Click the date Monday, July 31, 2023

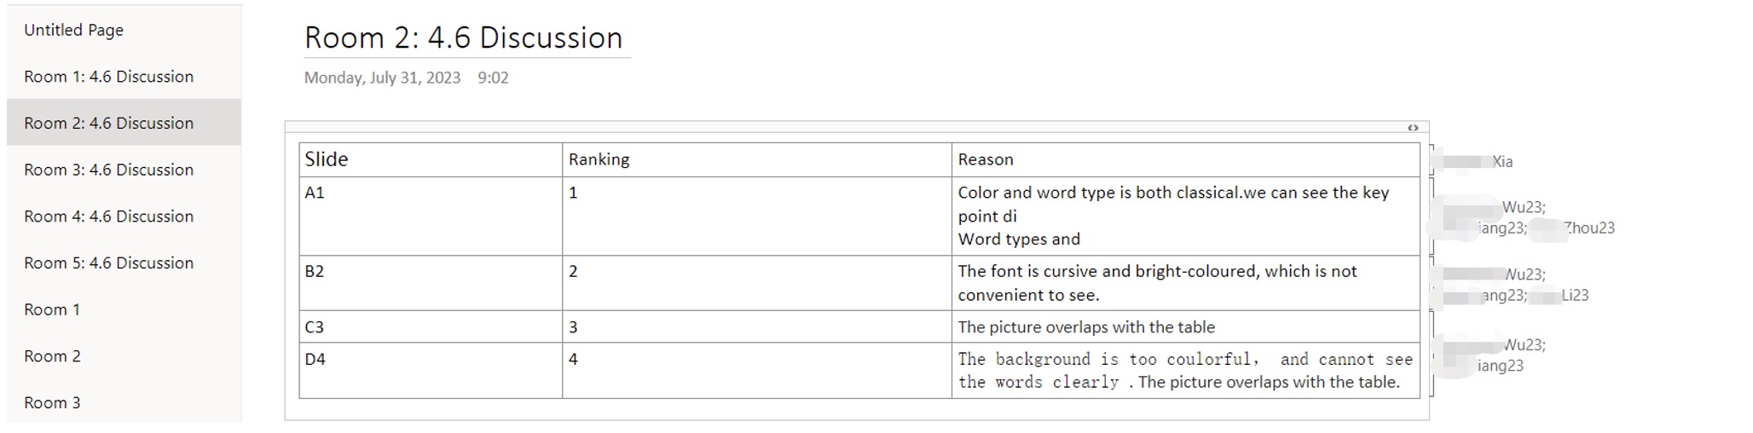[382, 78]
